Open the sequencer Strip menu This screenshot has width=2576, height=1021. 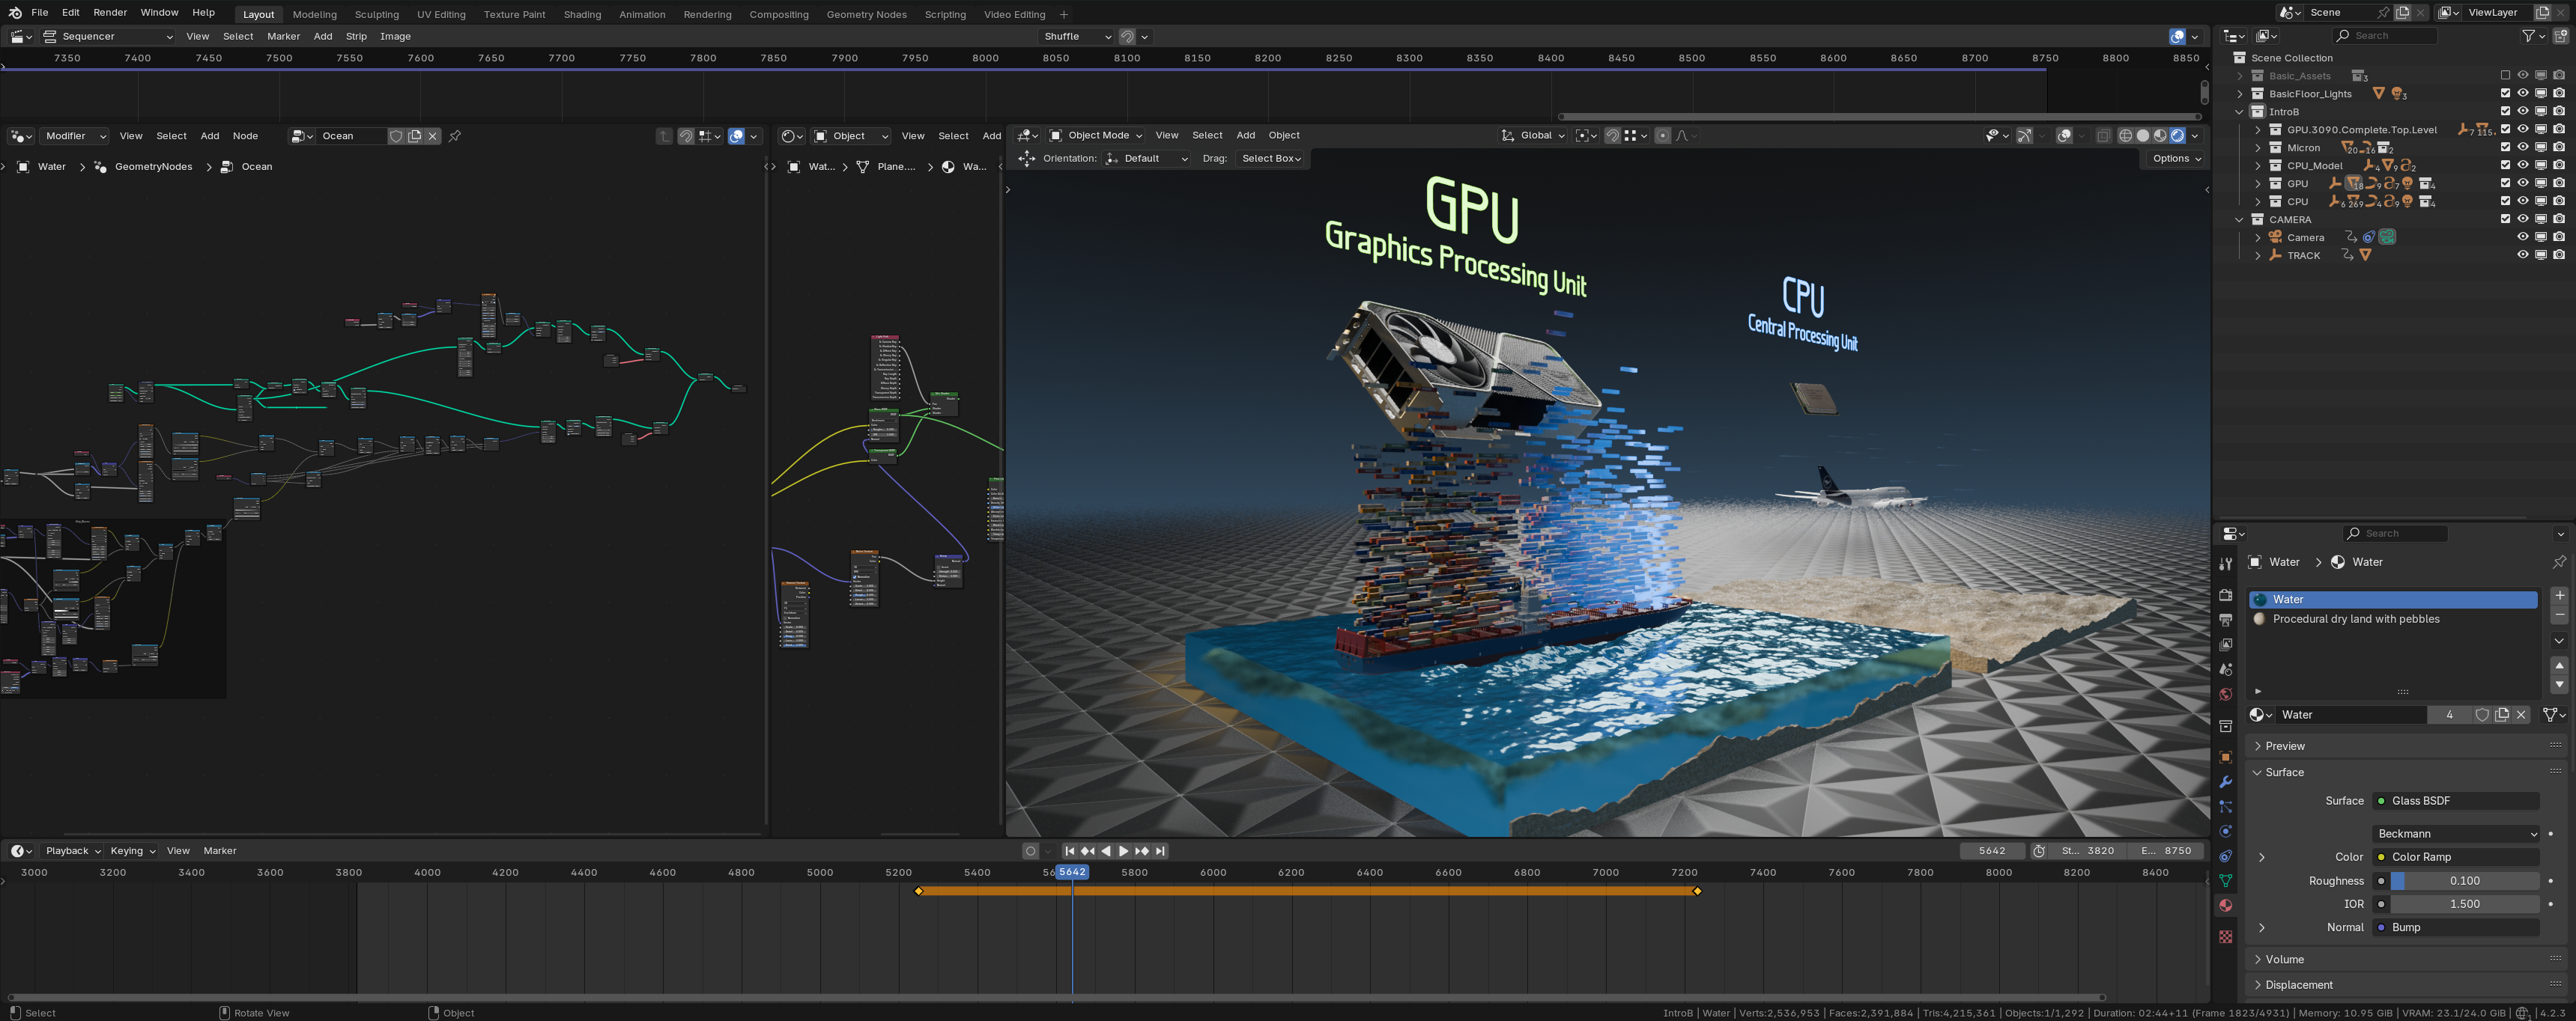pyautogui.click(x=356, y=36)
